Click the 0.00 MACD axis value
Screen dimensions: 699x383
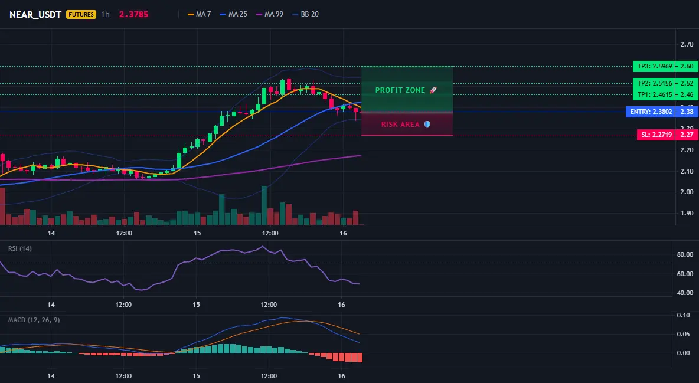(684, 353)
